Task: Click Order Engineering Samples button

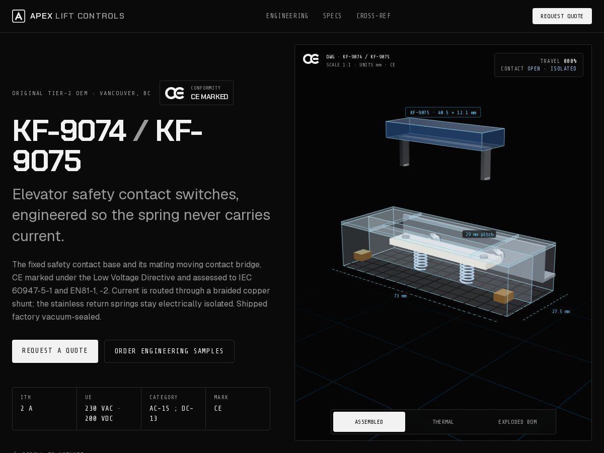Action: pos(169,351)
